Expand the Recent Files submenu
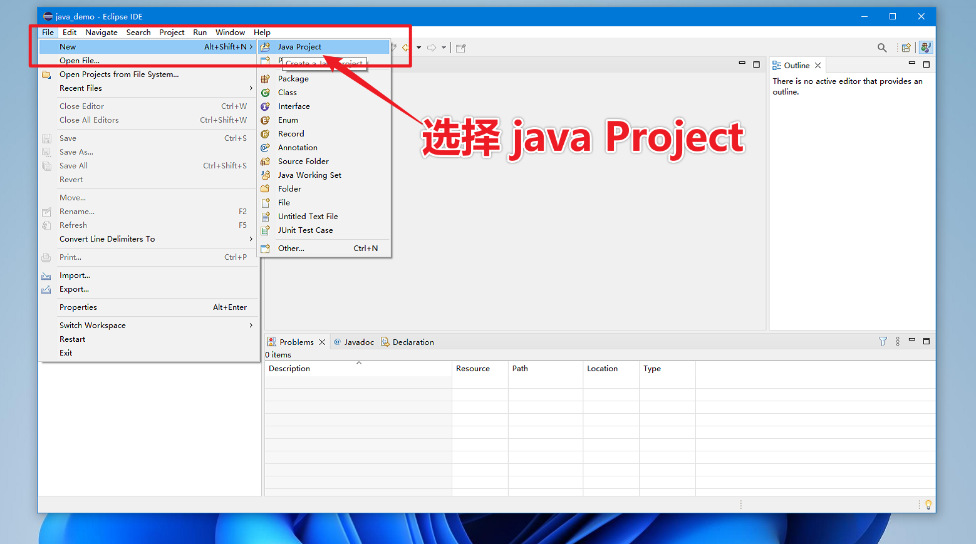This screenshot has width=976, height=544. [251, 88]
